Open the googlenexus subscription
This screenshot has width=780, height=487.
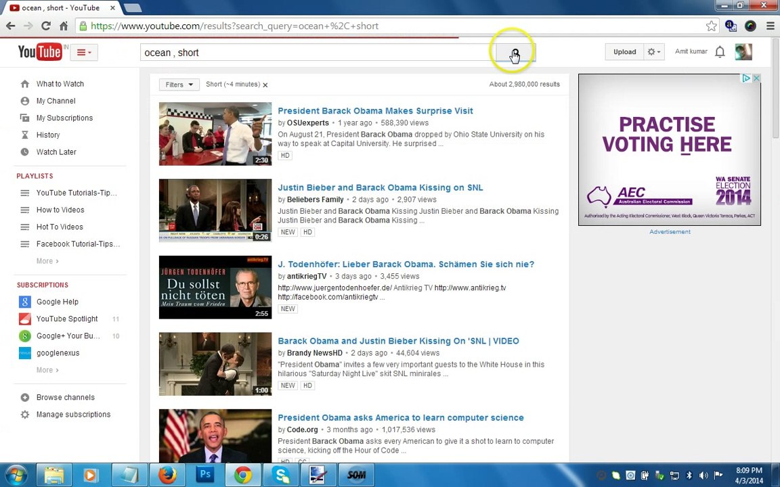tap(58, 353)
